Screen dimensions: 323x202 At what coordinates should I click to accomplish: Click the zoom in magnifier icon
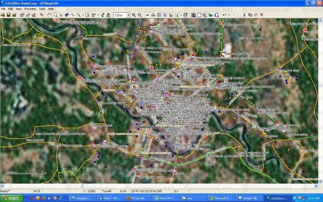(134, 15)
